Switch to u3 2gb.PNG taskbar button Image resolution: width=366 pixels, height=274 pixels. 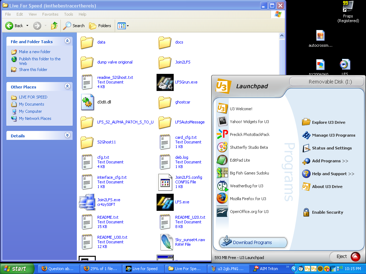click(x=228, y=269)
